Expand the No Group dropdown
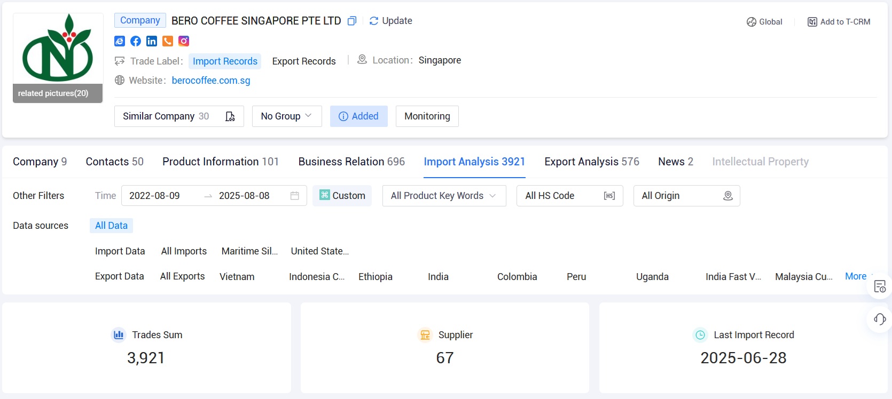The height and width of the screenshot is (399, 892). (x=286, y=116)
